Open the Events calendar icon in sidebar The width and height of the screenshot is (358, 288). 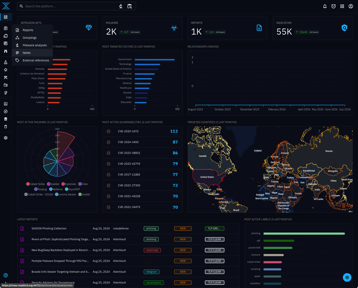point(6,44)
